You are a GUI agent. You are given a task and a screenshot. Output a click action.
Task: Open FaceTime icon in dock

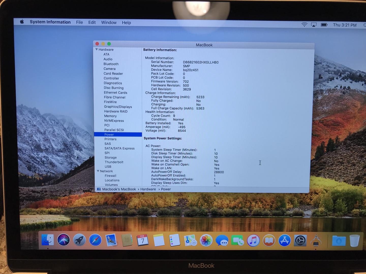[x=237, y=240]
